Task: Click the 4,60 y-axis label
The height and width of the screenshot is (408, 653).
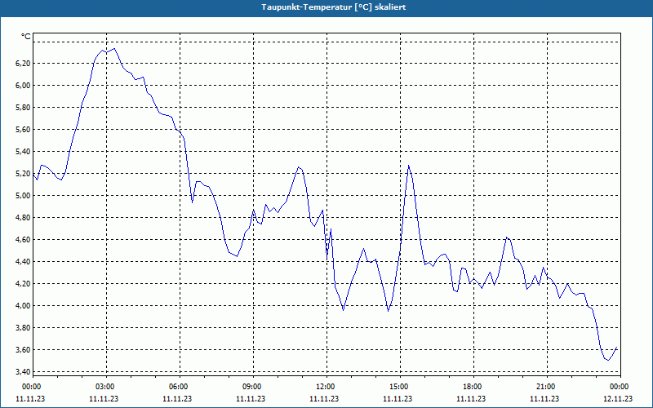Action: pyautogui.click(x=23, y=240)
